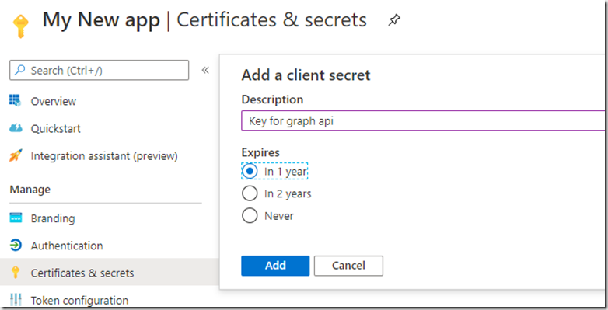Click the search magnifier icon
Screen dimensions: 608x310
click(x=19, y=70)
